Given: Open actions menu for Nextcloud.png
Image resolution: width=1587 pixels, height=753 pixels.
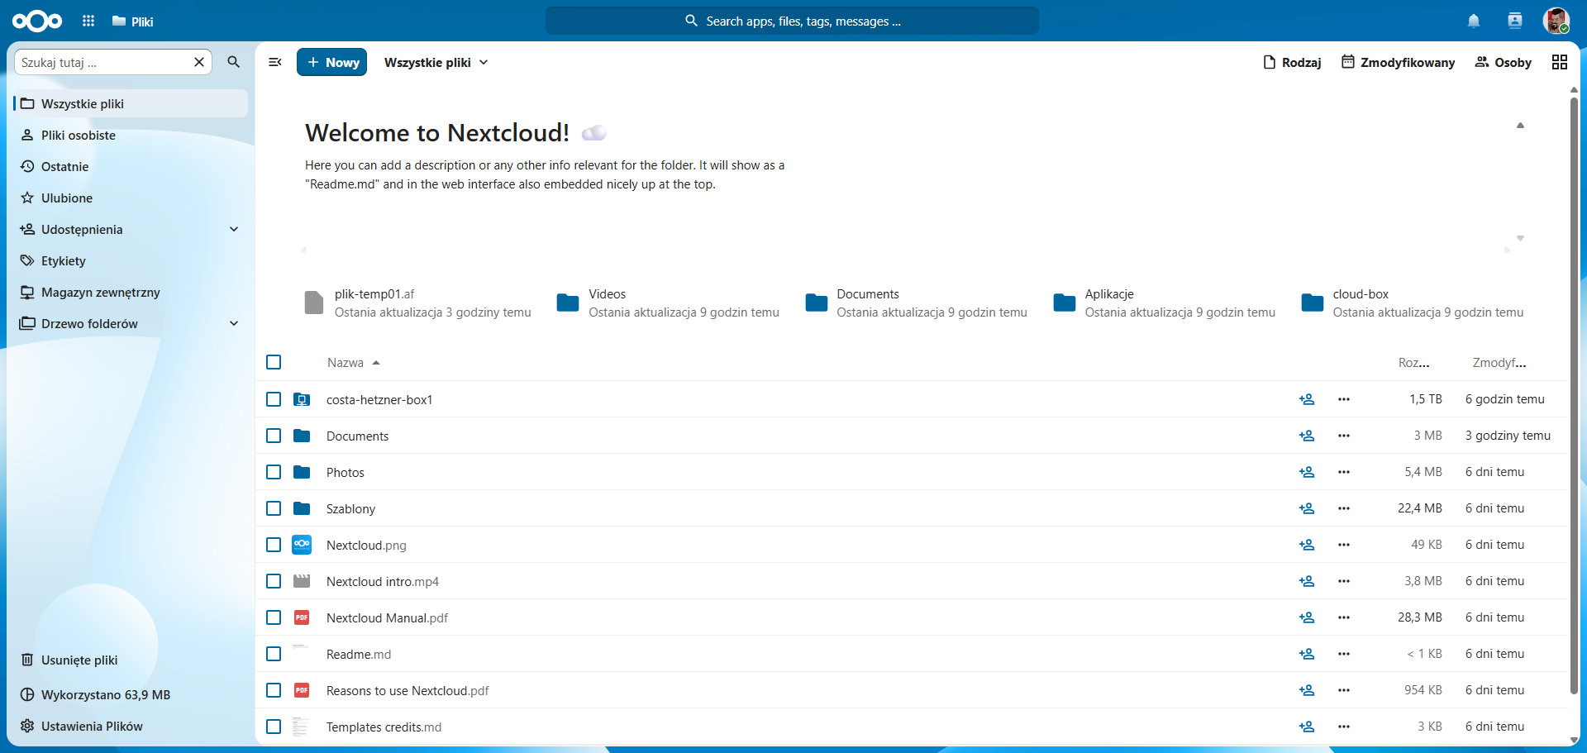Looking at the screenshot, I should coord(1344,545).
